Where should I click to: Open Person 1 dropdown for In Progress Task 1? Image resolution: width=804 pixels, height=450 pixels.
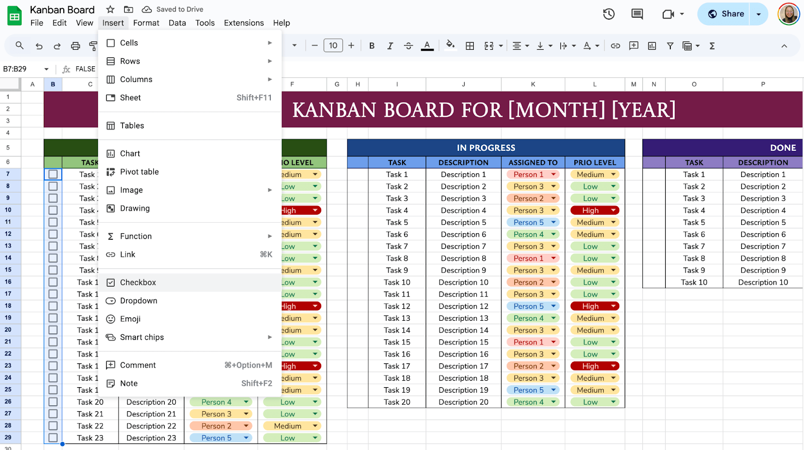coord(553,174)
